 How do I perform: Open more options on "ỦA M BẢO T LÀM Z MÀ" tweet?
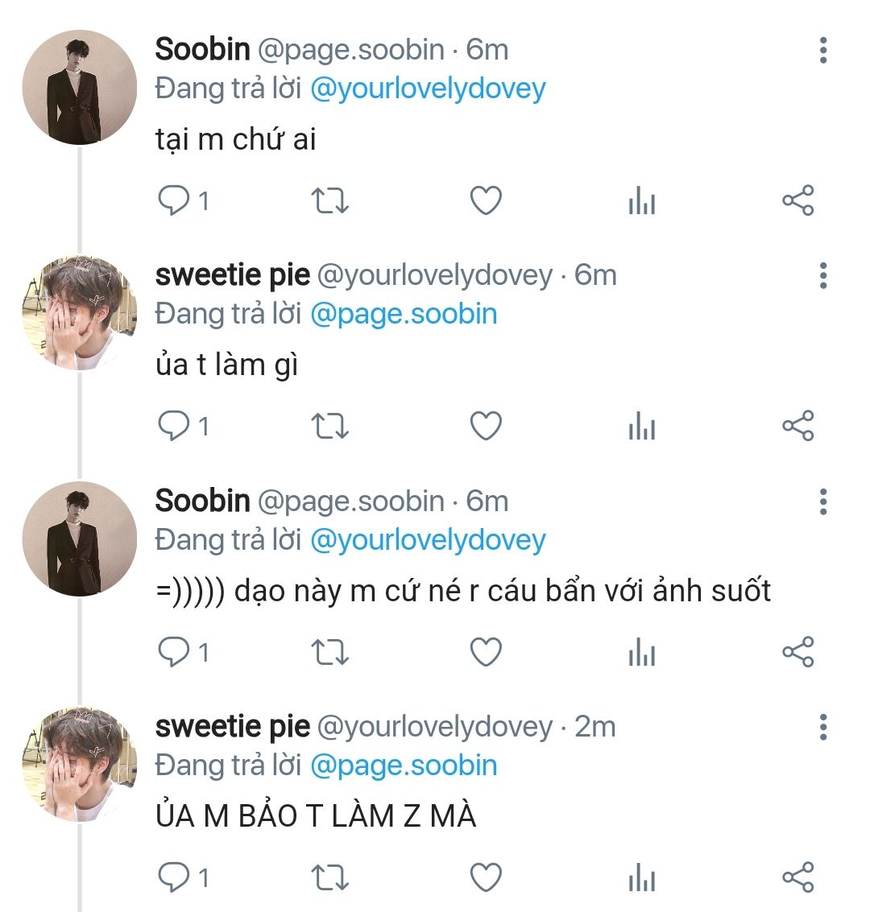coord(822,727)
